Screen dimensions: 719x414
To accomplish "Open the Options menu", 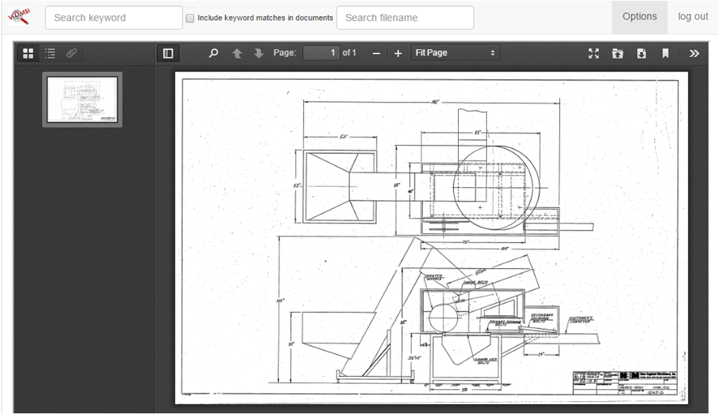I will (639, 17).
